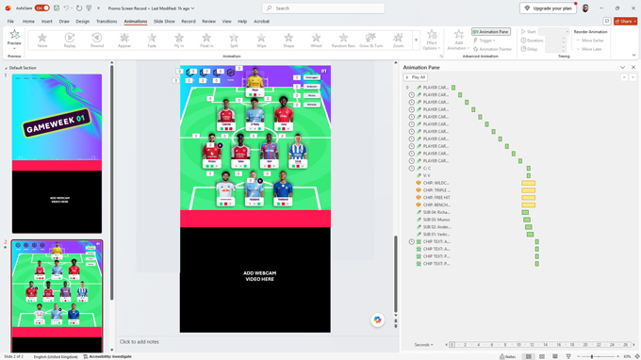Viewport: 641px width, 360px height.
Task: Apply the Appear animation
Action: pos(124,40)
